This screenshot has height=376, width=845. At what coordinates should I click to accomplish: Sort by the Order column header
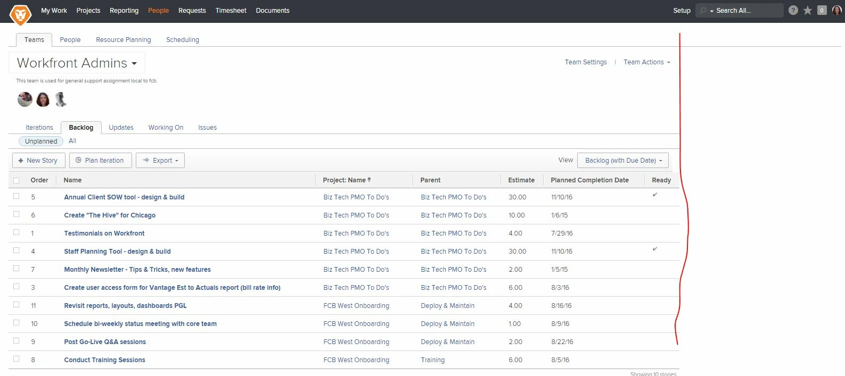click(39, 180)
